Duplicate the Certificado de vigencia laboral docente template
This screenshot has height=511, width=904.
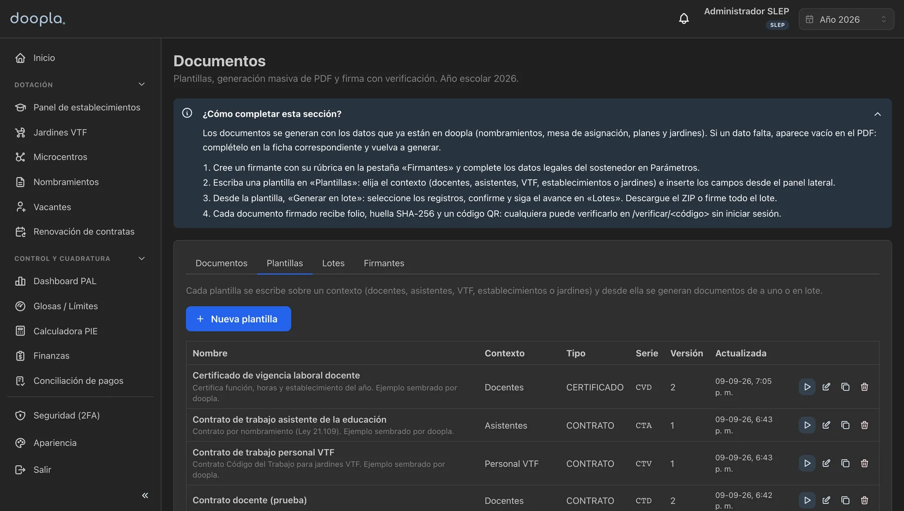point(845,387)
